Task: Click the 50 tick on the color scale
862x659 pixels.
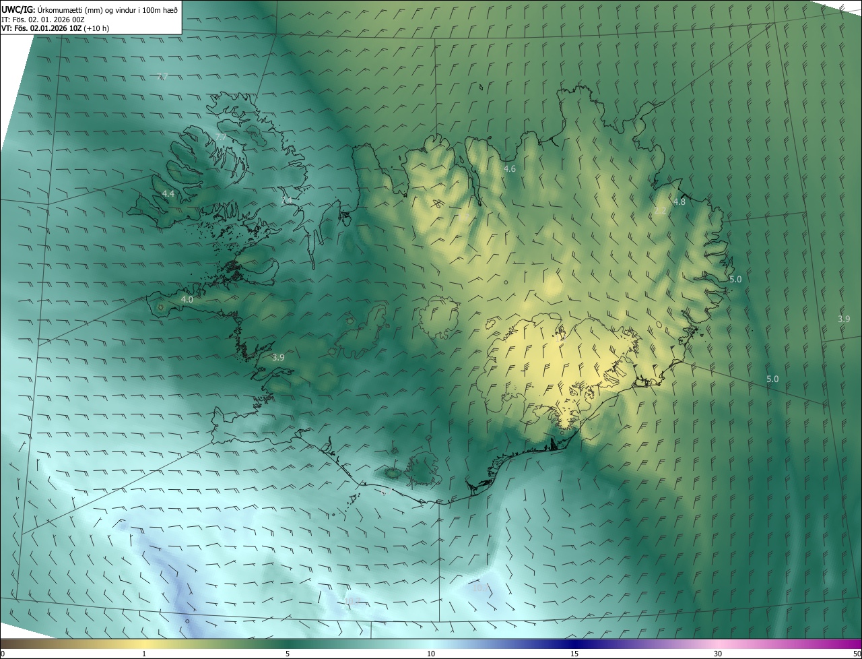Action: pyautogui.click(x=857, y=654)
